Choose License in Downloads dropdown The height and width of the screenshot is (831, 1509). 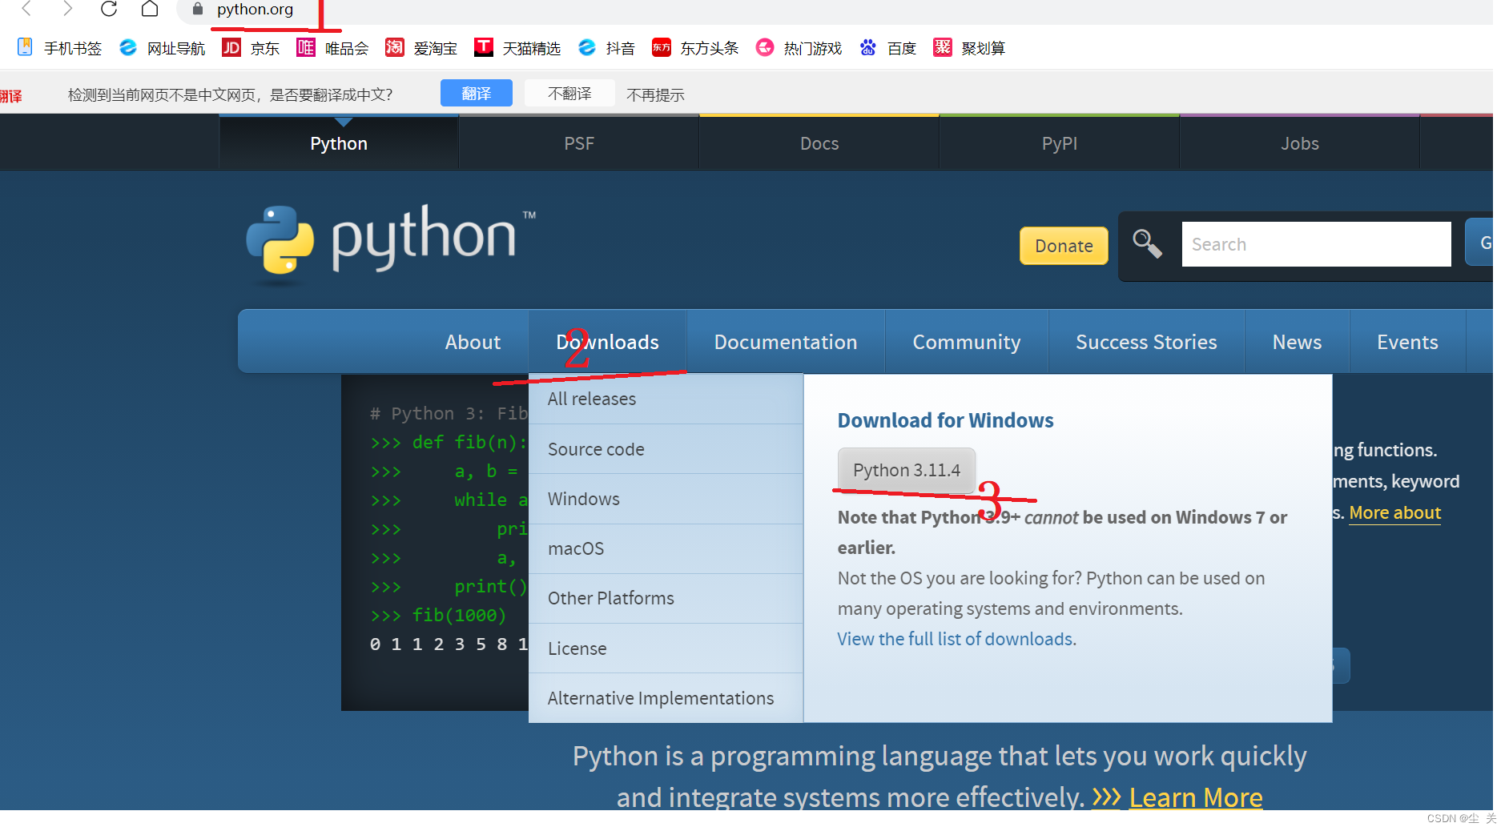pos(666,648)
